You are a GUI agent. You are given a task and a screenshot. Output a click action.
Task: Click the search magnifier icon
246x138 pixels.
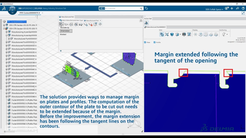click(141, 8)
